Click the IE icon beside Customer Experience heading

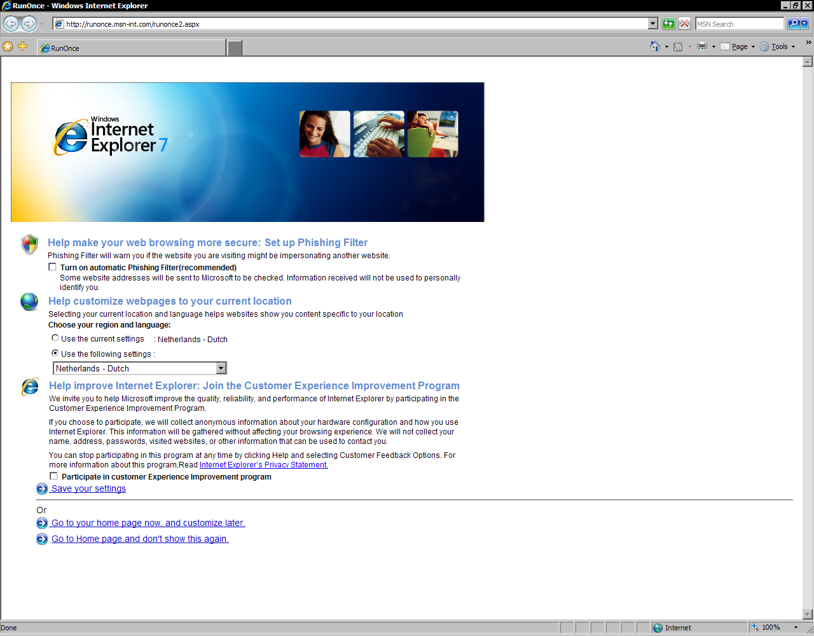click(x=30, y=386)
